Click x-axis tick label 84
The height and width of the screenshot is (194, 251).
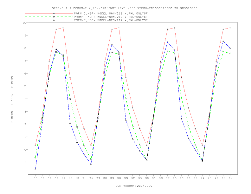coord(230,178)
